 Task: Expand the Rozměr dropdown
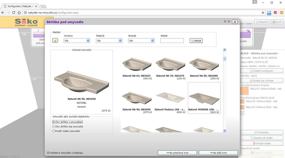pyautogui.click(x=141, y=41)
